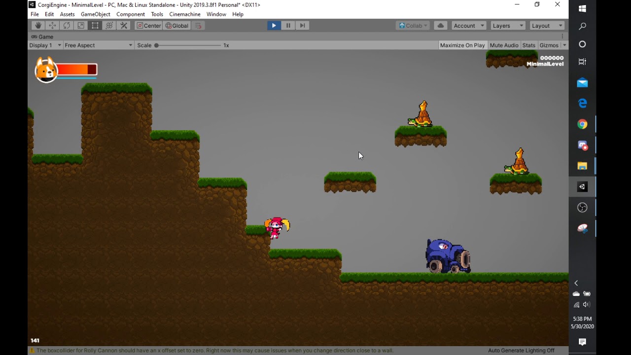This screenshot has height=355, width=631.
Task: Open the GameObject menu
Action: tap(96, 14)
